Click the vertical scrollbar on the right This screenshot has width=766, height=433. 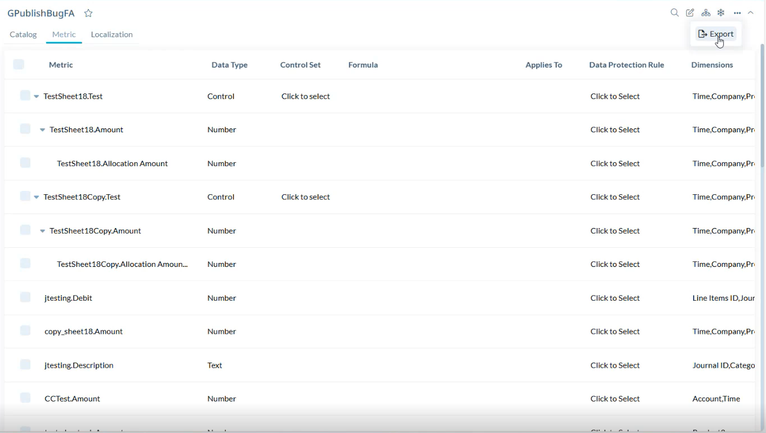[762, 169]
